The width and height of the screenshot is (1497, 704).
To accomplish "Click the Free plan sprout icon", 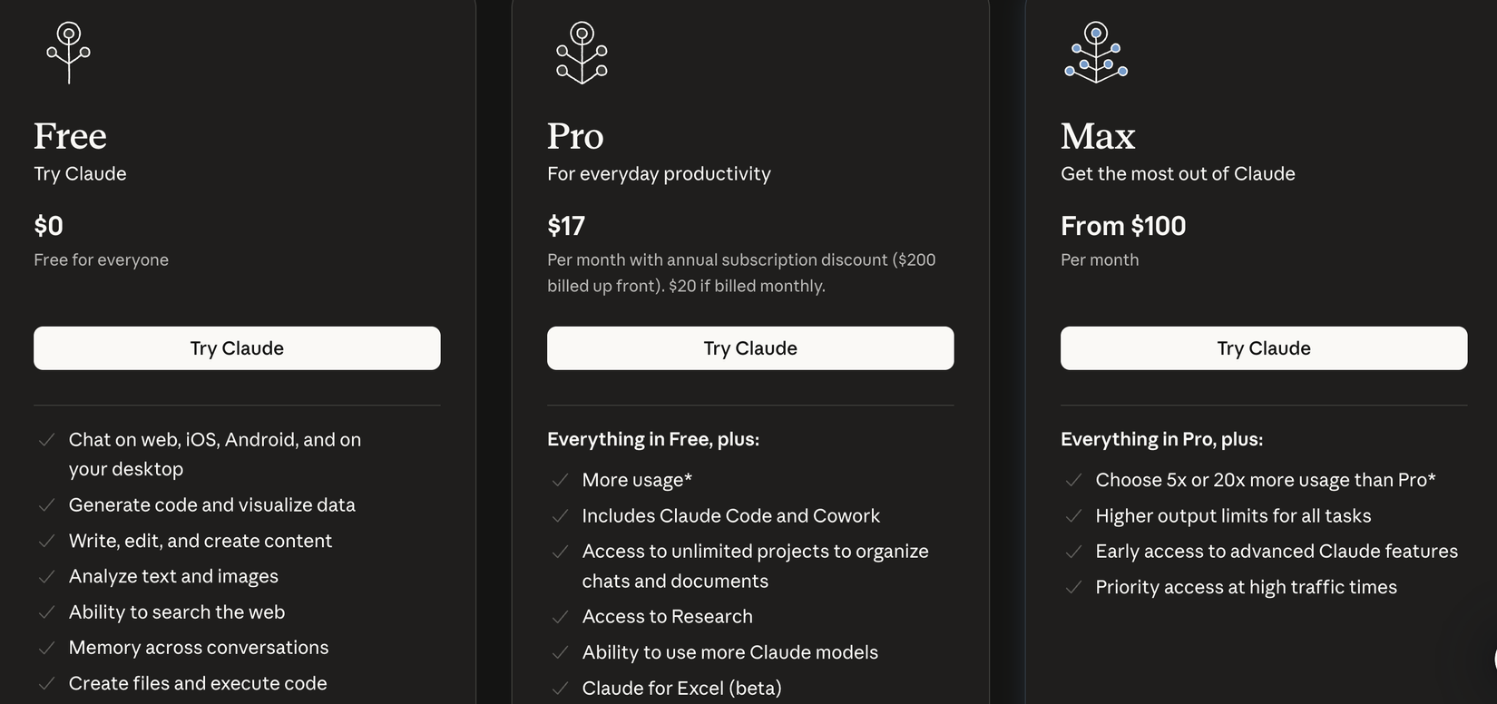I will coord(69,53).
